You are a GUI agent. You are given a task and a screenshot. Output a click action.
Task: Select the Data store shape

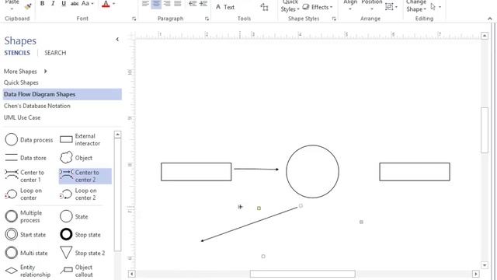click(26, 158)
